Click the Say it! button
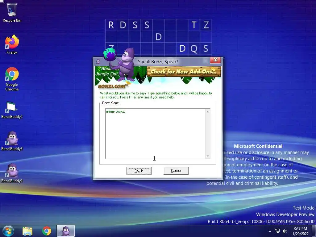This screenshot has height=237, width=316. [139, 171]
